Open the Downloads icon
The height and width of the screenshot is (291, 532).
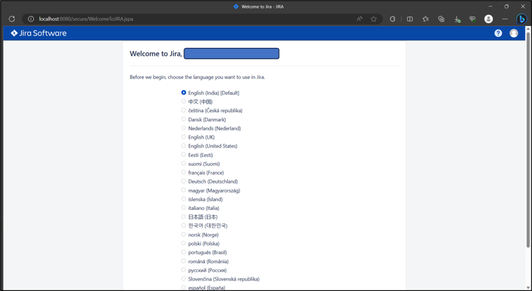[457, 19]
